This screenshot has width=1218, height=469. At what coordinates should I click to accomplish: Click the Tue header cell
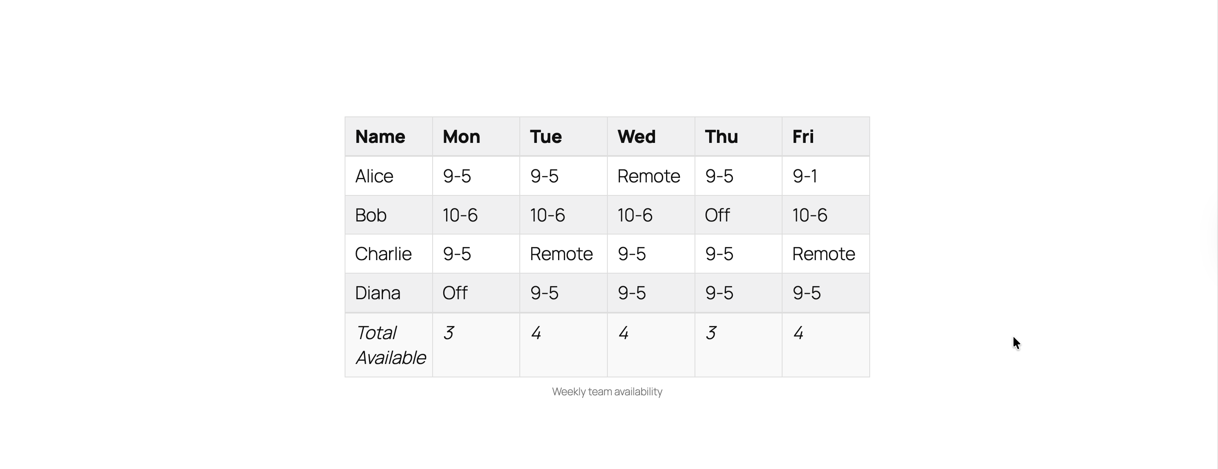(x=564, y=137)
